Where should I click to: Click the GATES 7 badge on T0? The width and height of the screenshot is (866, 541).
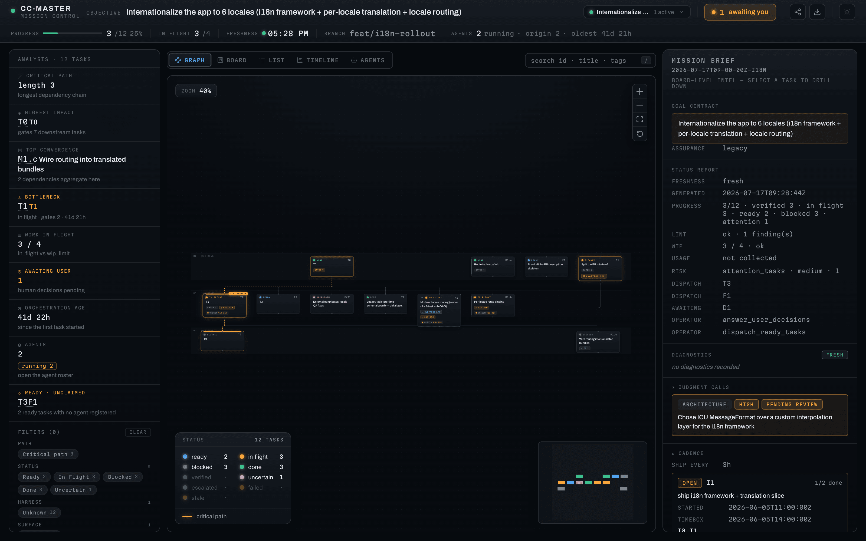coord(319,270)
